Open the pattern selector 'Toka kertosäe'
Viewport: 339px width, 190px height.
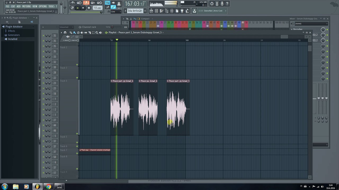(x=135, y=11)
